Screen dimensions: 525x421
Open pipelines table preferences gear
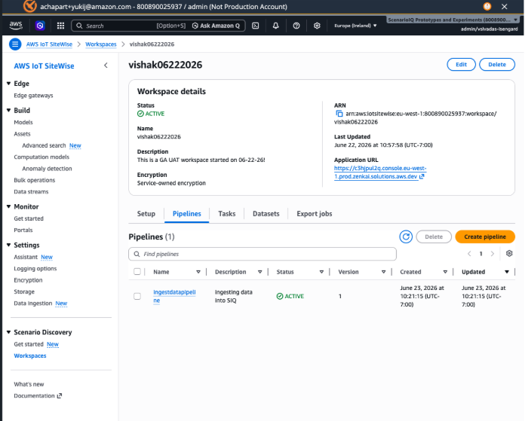(x=509, y=254)
